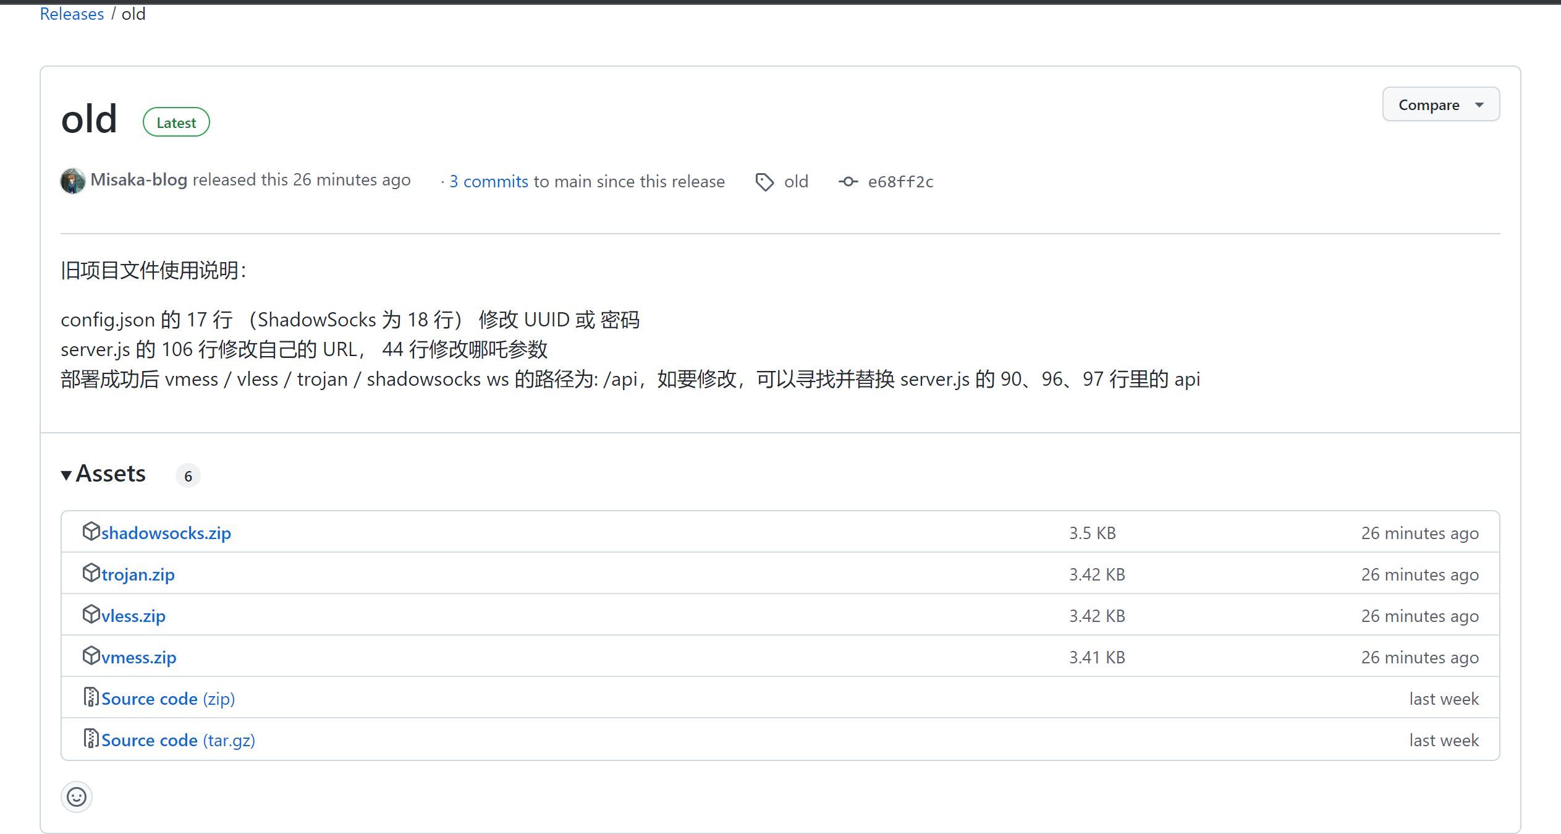Image resolution: width=1561 pixels, height=834 pixels.
Task: Collapse the Assets section triangle
Action: (x=66, y=475)
